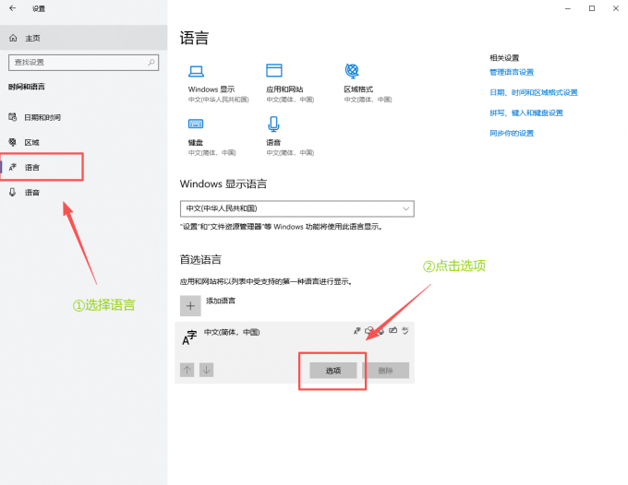Open the 管理语言设置 link
Image resolution: width=628 pixels, height=485 pixels.
tap(512, 72)
